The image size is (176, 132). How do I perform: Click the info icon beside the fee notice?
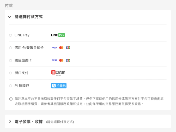(x=11, y=99)
